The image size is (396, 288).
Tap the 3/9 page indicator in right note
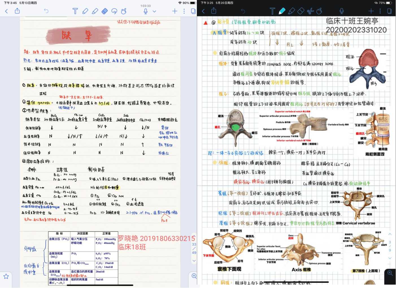click(x=390, y=246)
